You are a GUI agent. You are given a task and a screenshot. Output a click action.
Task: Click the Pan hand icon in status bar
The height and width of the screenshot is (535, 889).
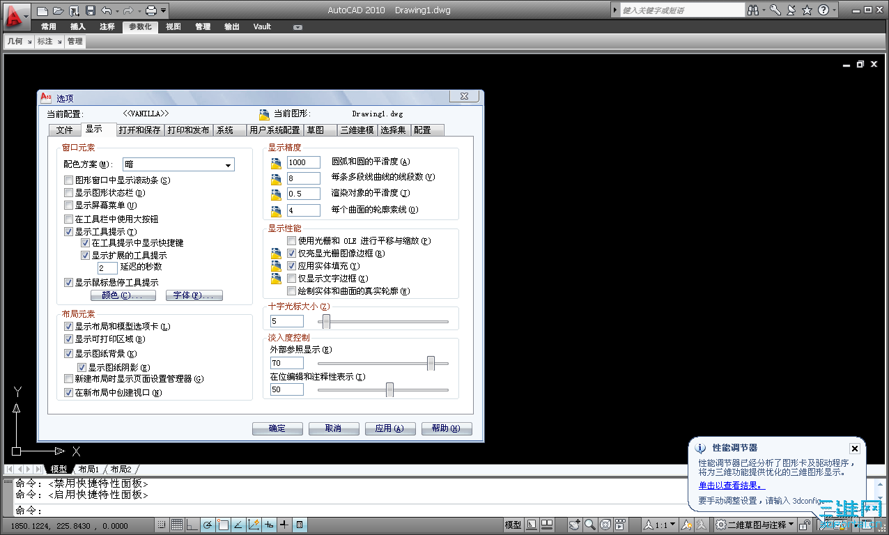[575, 525]
